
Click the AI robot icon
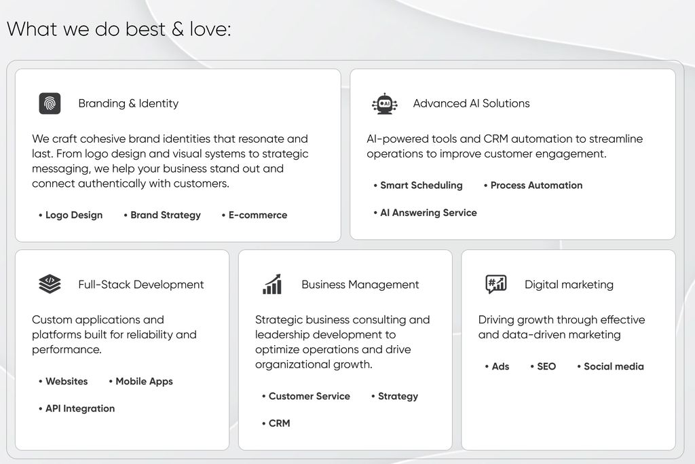pos(384,103)
